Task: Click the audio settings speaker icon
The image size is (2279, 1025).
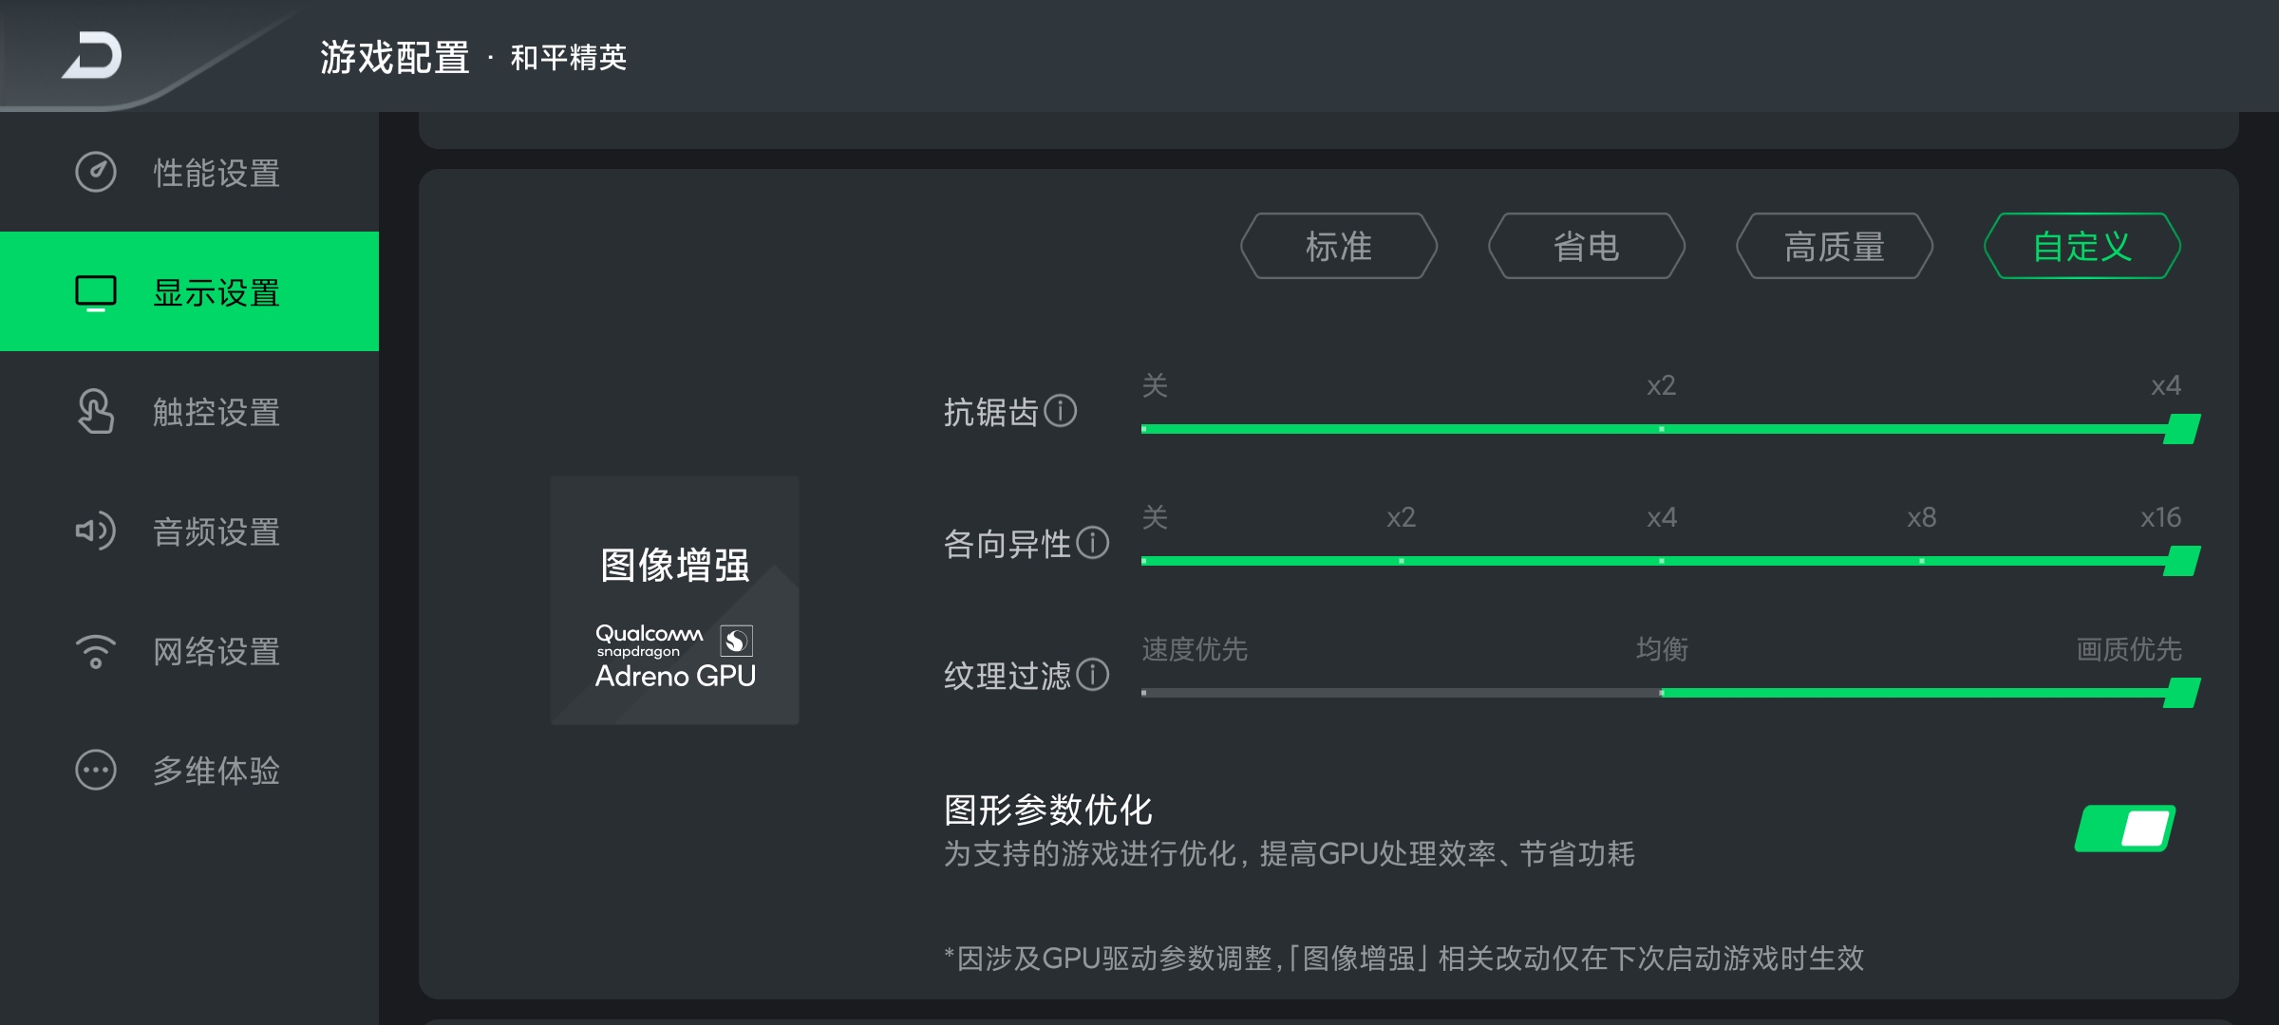Action: (96, 531)
